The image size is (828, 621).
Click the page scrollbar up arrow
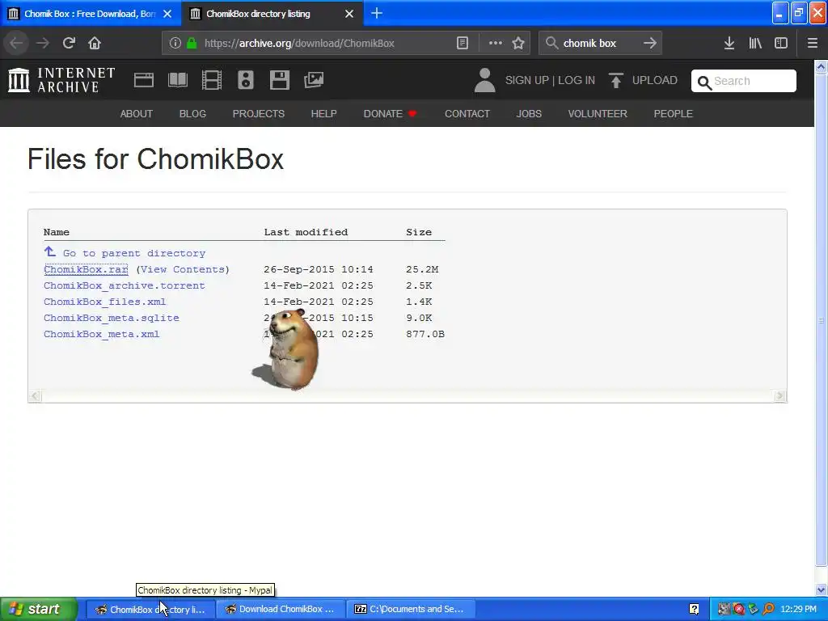(821, 66)
